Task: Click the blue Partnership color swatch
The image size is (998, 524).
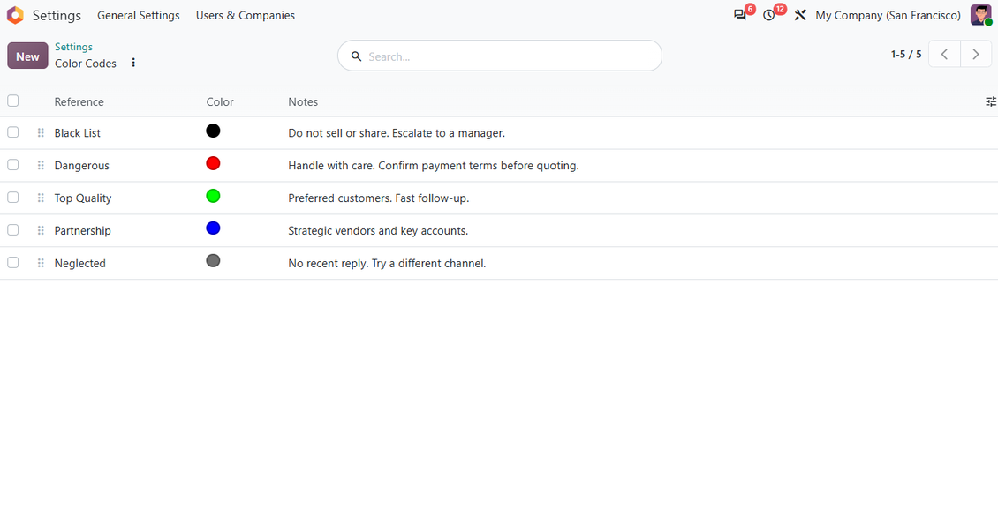Action: [213, 228]
